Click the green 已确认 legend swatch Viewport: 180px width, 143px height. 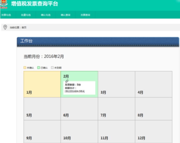38,68
